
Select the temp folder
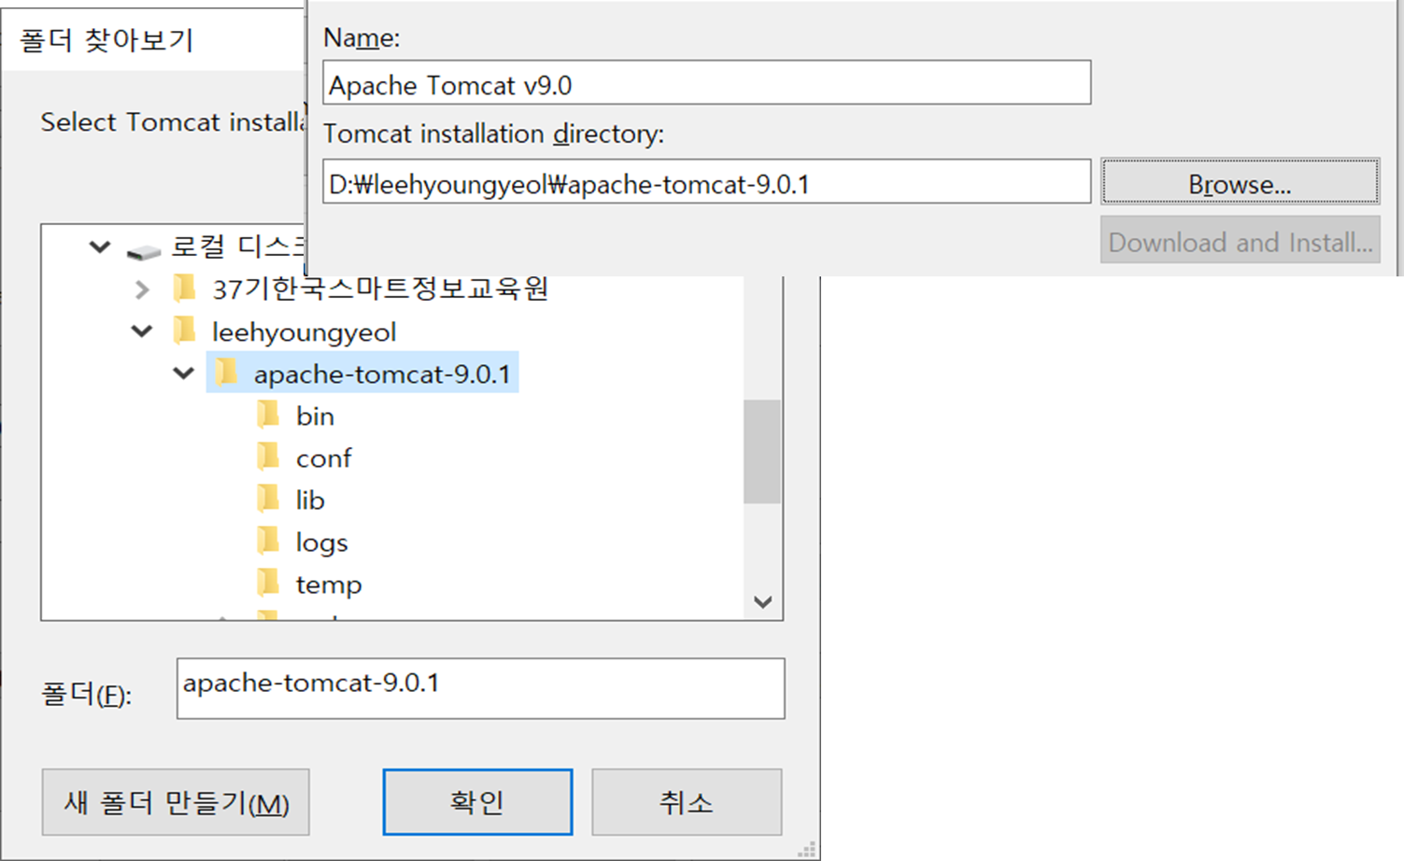pos(328,585)
